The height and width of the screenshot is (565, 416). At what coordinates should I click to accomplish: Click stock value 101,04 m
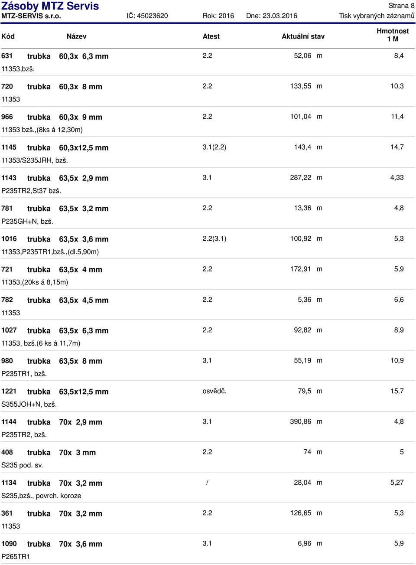tap(306, 117)
